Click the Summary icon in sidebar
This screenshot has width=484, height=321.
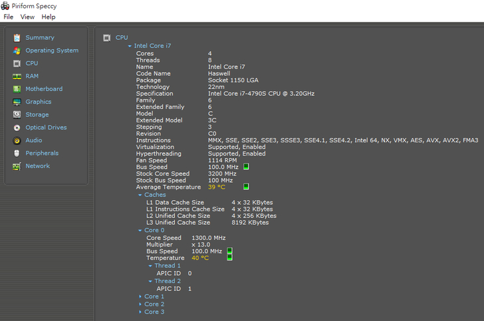[x=17, y=38]
